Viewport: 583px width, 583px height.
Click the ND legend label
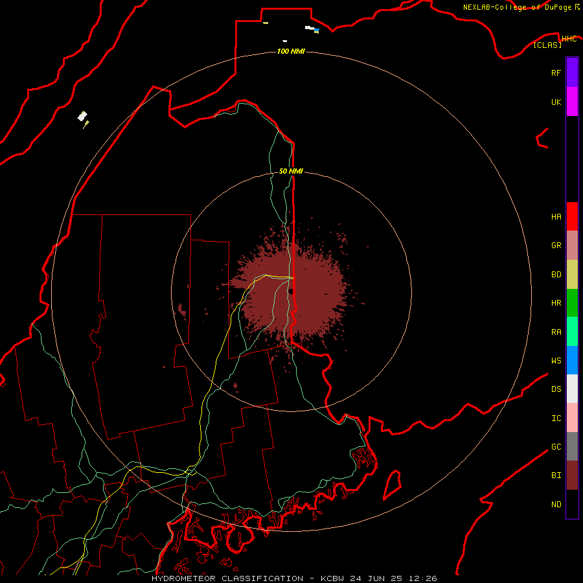556,504
